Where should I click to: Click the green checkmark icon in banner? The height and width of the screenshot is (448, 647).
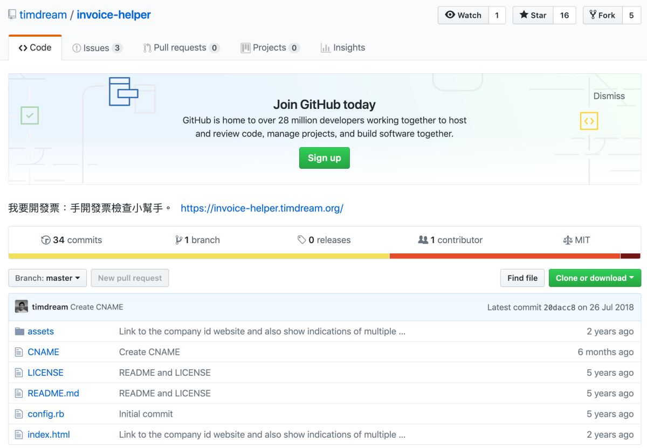pyautogui.click(x=30, y=115)
